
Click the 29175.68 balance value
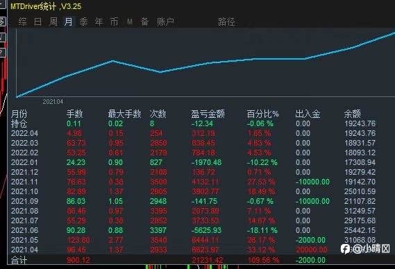pos(360,220)
